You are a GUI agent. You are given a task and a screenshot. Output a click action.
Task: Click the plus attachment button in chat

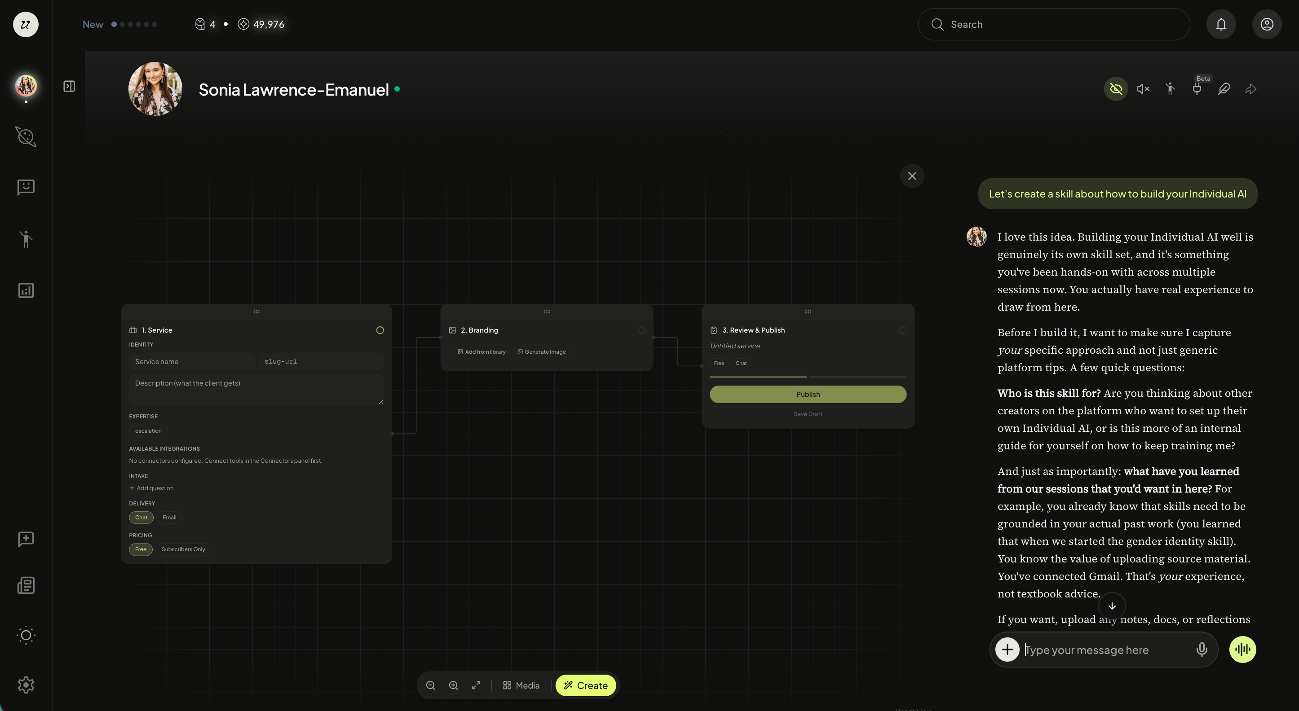(1007, 650)
